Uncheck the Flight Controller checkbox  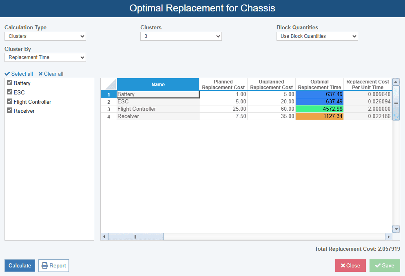coord(10,101)
